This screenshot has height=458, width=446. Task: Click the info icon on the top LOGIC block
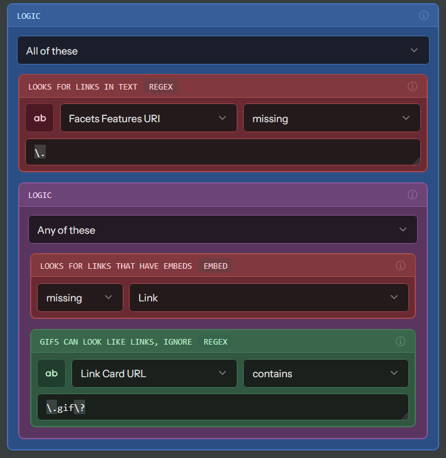pos(424,16)
